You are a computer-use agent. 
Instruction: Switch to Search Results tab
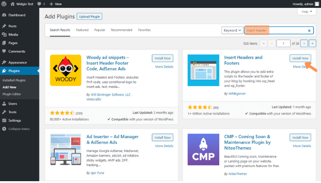[x=60, y=30]
